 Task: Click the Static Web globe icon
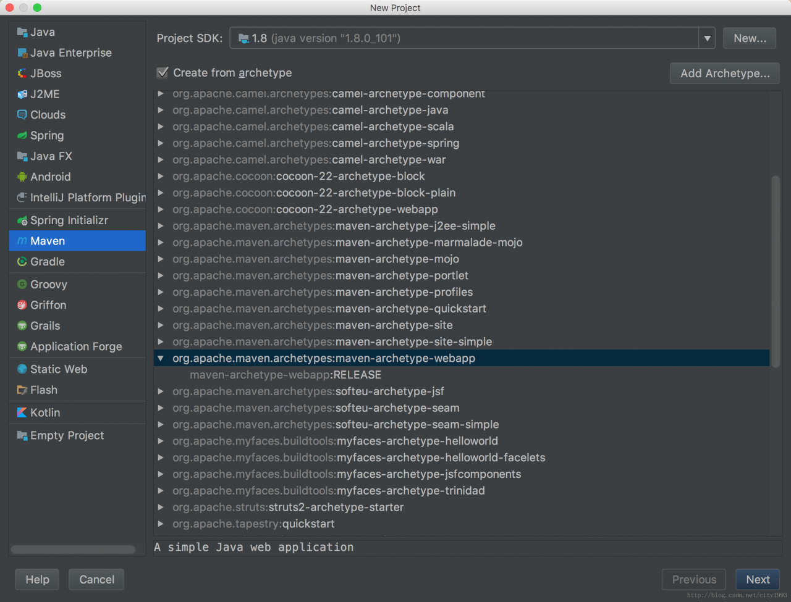(x=22, y=369)
